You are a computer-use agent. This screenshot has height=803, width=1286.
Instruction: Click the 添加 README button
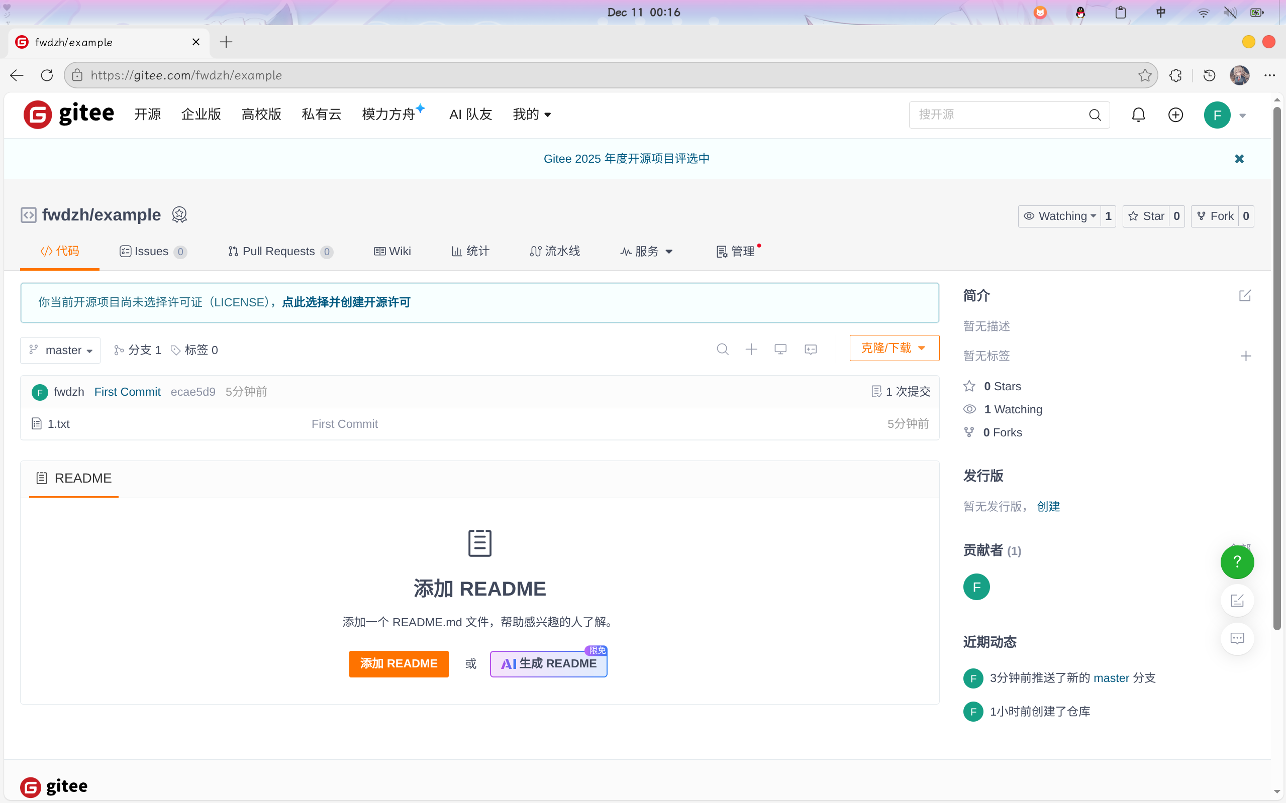pyautogui.click(x=399, y=663)
